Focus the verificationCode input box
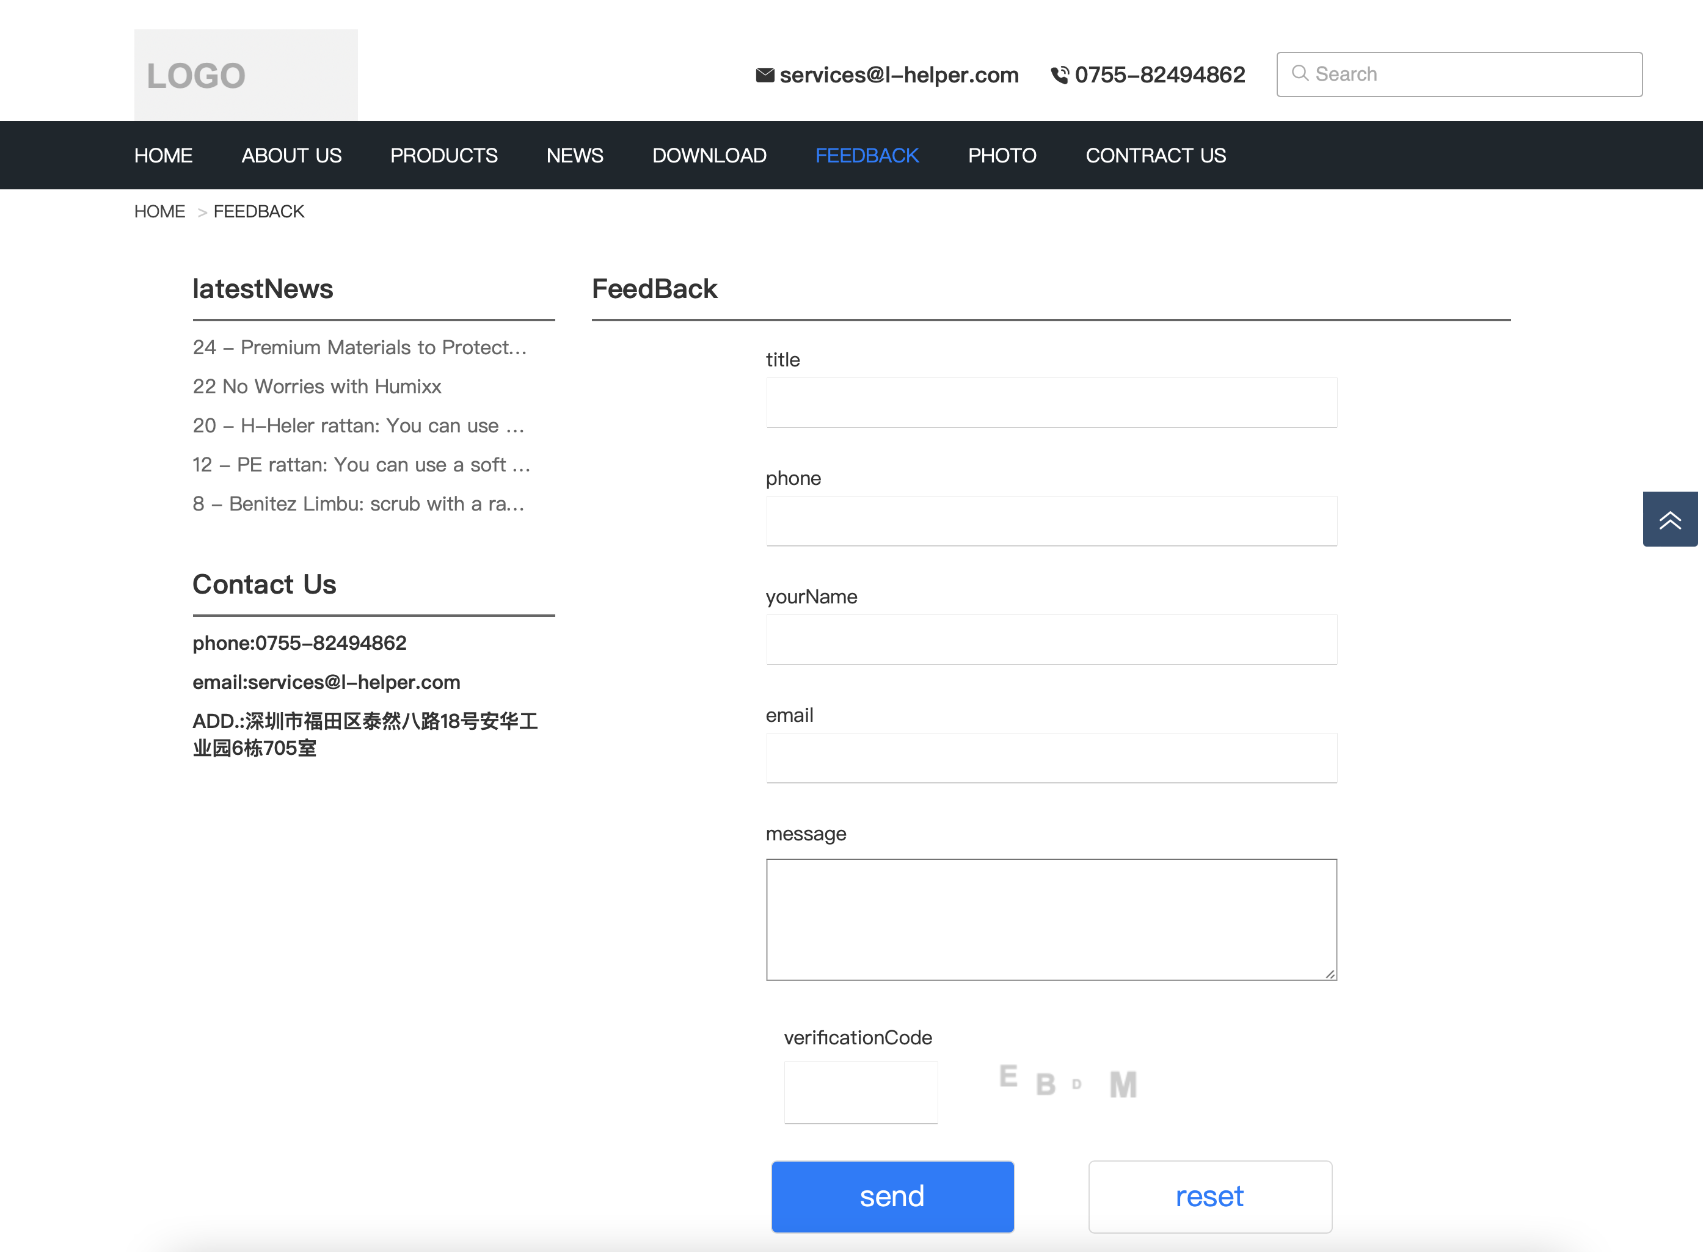 (x=860, y=1092)
